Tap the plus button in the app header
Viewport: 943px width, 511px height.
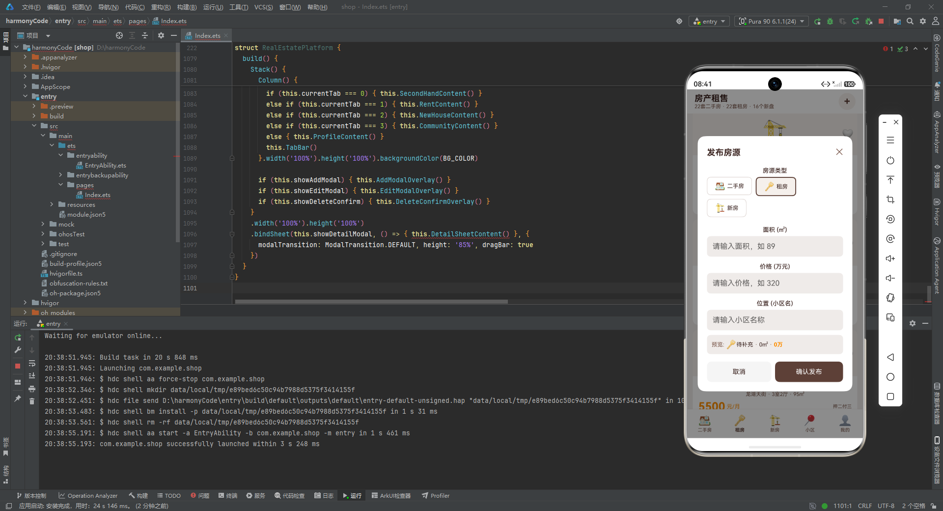pyautogui.click(x=847, y=101)
